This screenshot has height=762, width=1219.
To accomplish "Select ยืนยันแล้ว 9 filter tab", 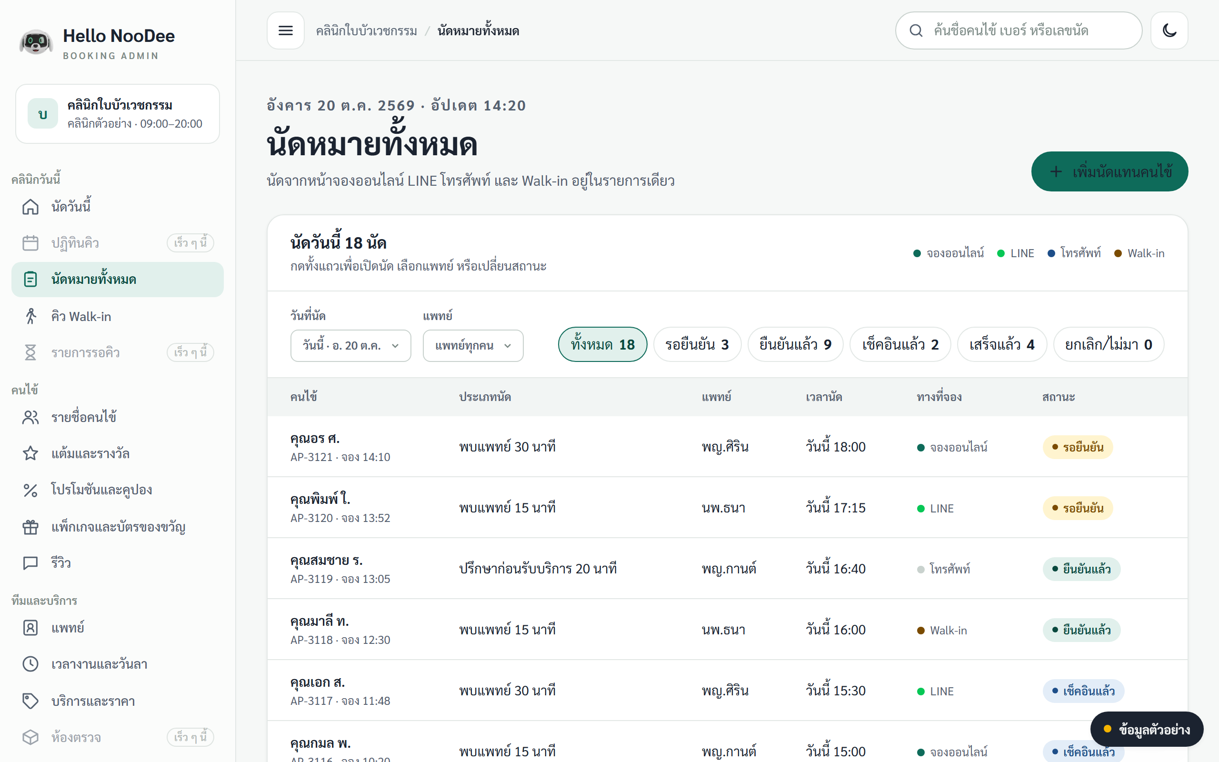I will 795,344.
